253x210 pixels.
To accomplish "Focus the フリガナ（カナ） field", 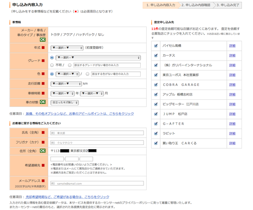I will pos(97,143).
